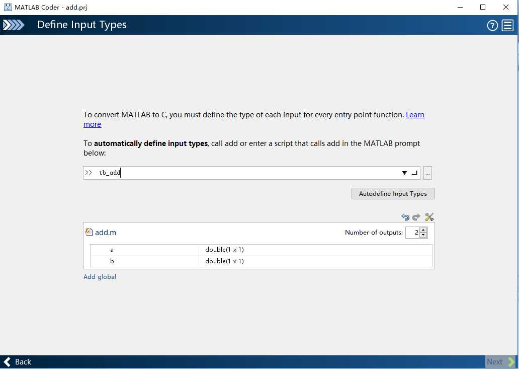
Task: Increase the number of outputs
Action: (x=423, y=230)
